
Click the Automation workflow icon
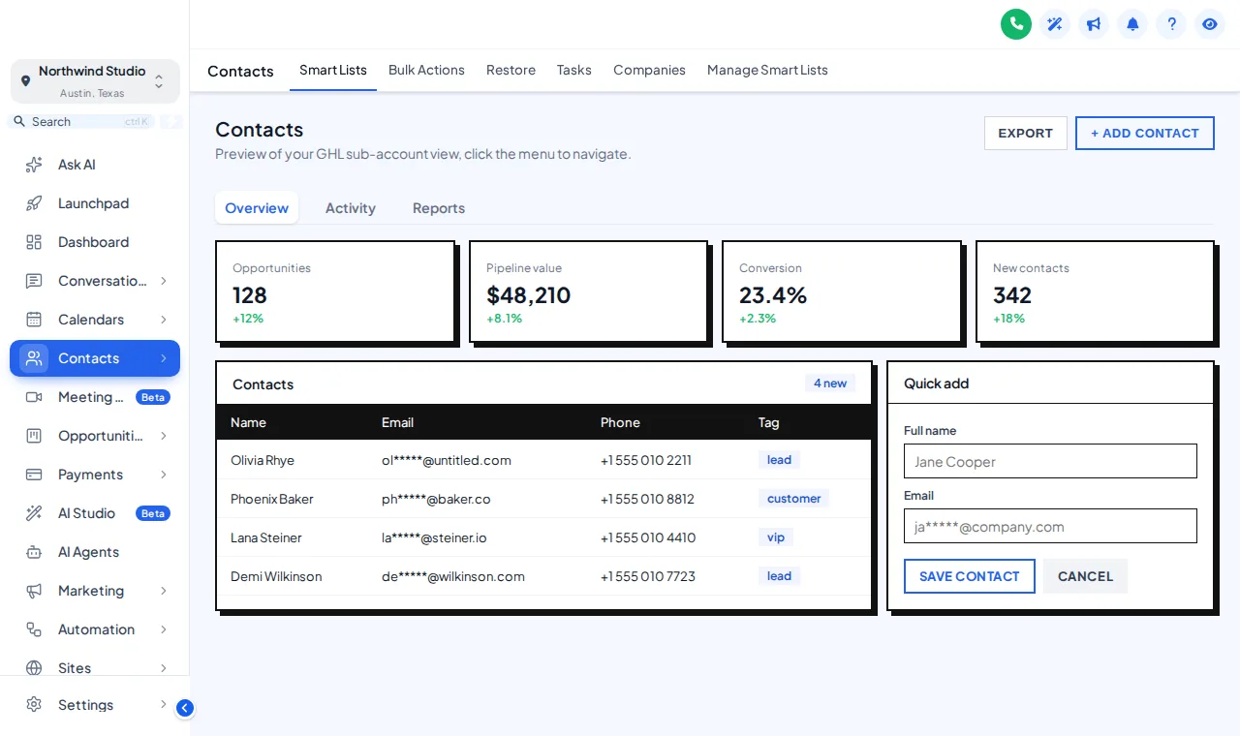34,629
